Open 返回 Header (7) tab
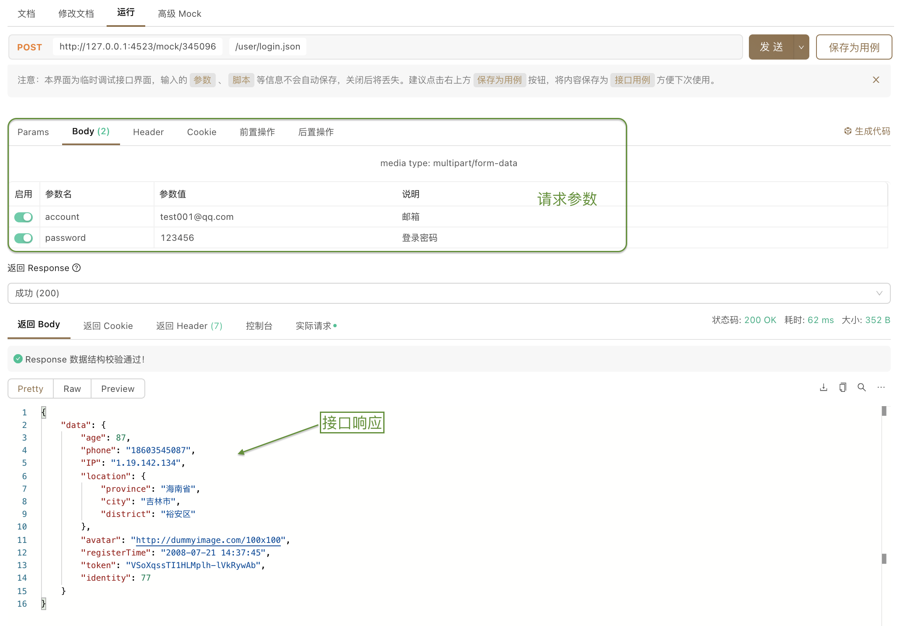 [189, 326]
